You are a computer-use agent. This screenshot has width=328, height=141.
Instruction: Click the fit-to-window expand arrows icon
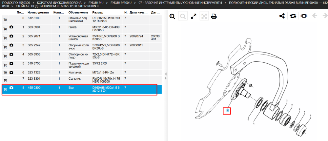pos(194,16)
